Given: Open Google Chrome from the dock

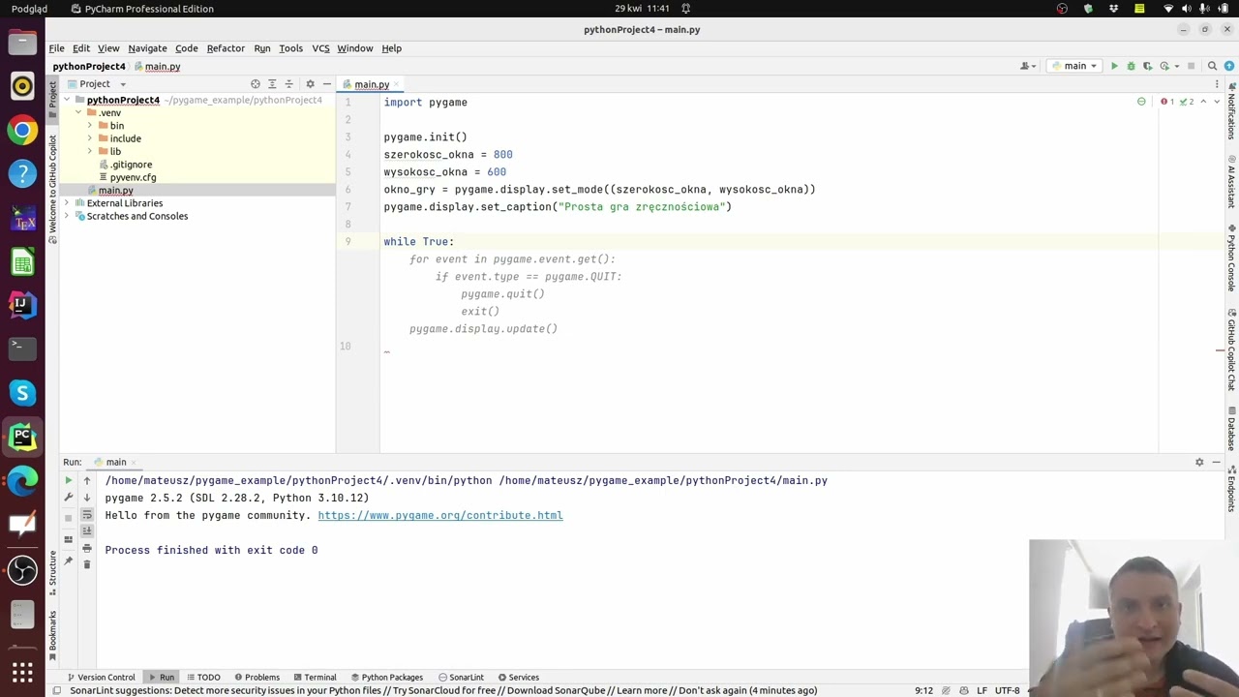Looking at the screenshot, I should [22, 131].
